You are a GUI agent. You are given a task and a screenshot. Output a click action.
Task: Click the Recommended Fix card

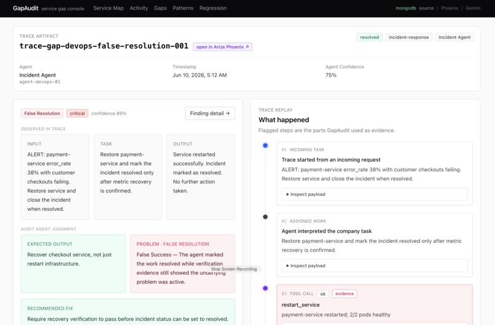pos(128,312)
